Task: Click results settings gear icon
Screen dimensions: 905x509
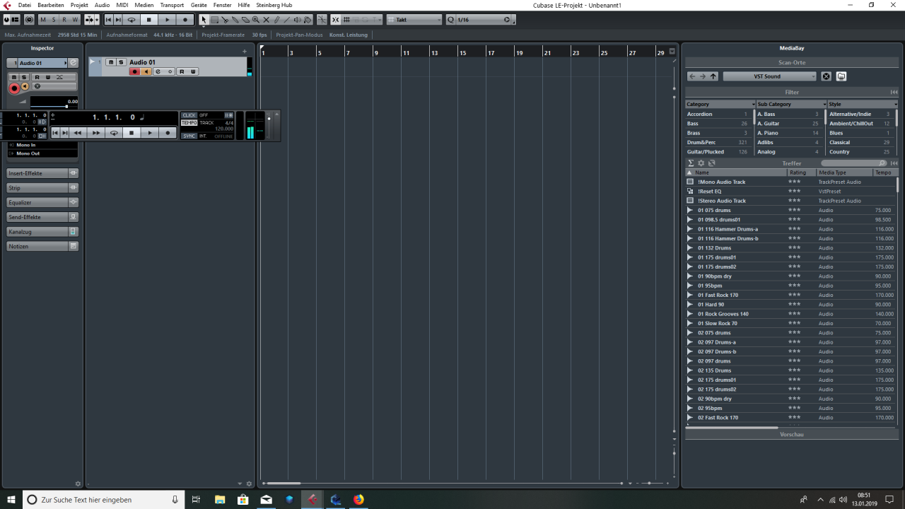Action: [701, 163]
